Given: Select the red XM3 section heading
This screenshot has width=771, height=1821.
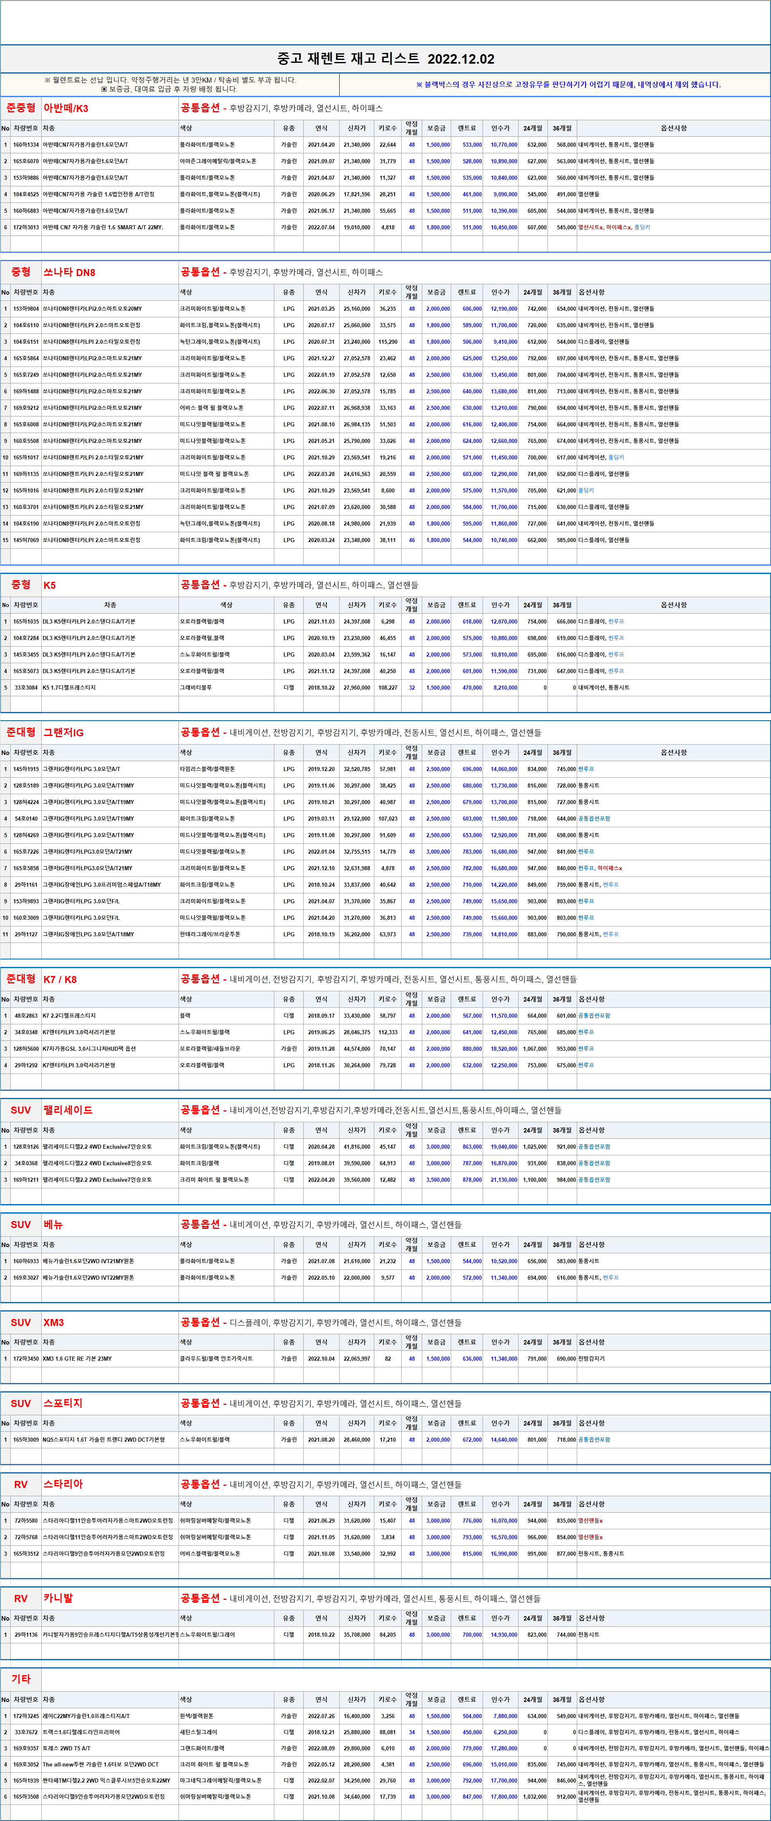Looking at the screenshot, I should tap(54, 1323).
